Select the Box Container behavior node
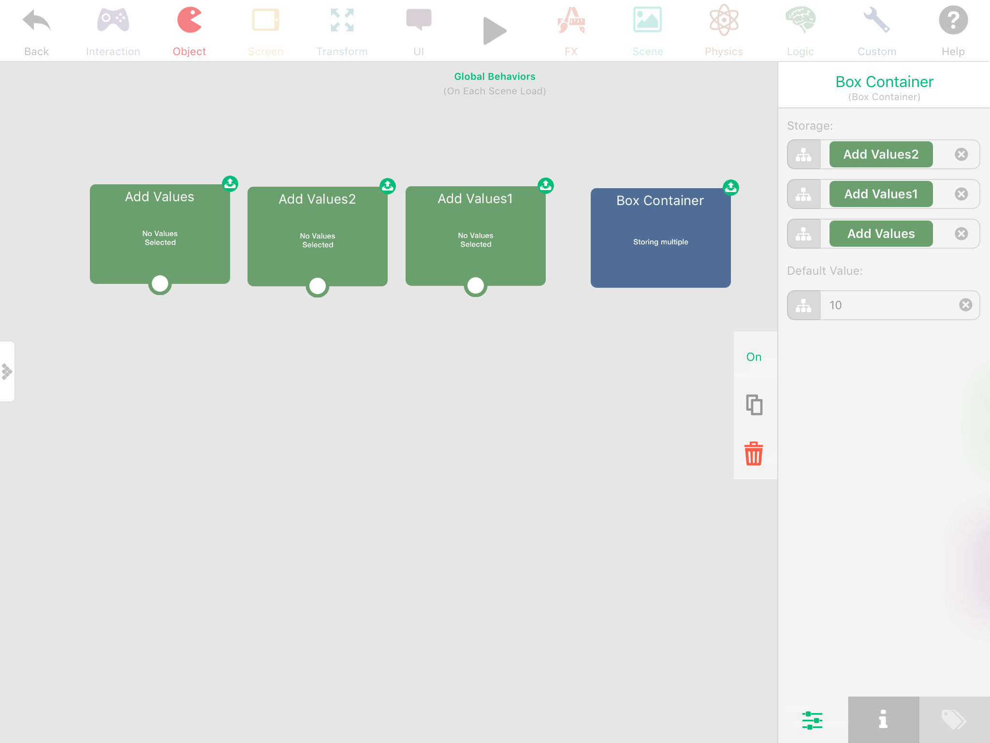The width and height of the screenshot is (990, 743). 660,238
